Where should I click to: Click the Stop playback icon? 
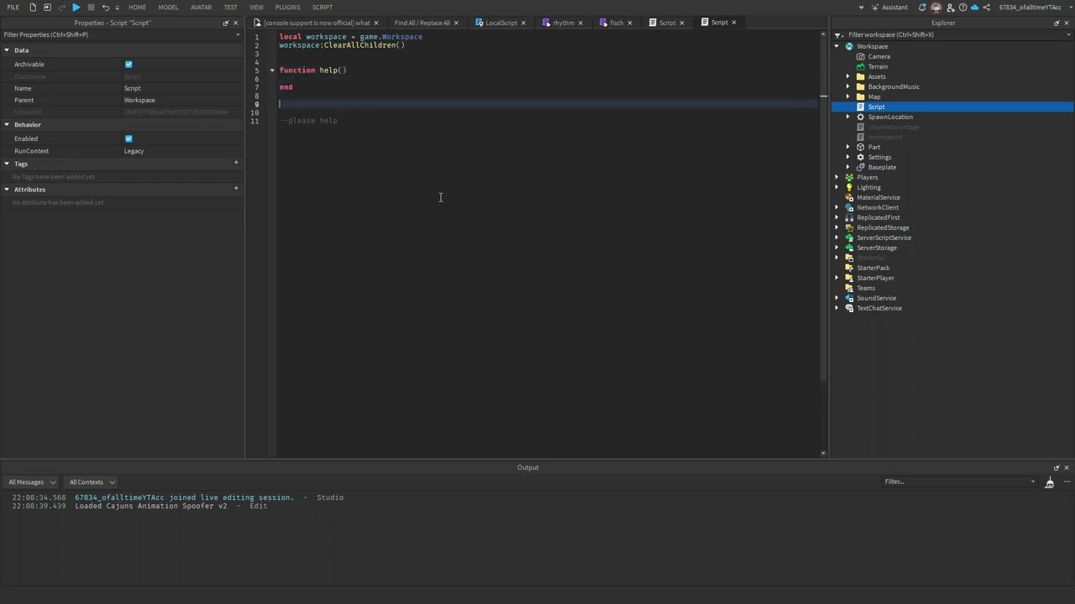point(91,7)
